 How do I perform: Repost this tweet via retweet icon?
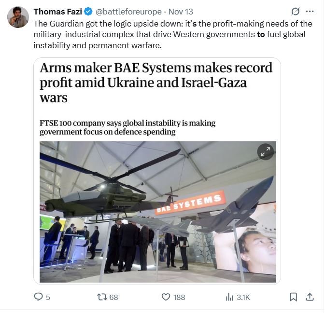coord(101,297)
